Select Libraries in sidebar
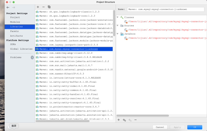This screenshot has width=207, height=131. click(20, 27)
